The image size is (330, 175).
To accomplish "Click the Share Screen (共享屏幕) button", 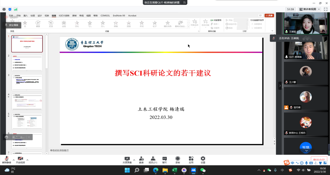I will [x=127, y=160].
